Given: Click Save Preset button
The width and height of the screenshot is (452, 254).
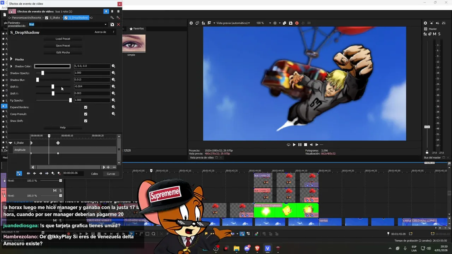Looking at the screenshot, I should point(63,46).
